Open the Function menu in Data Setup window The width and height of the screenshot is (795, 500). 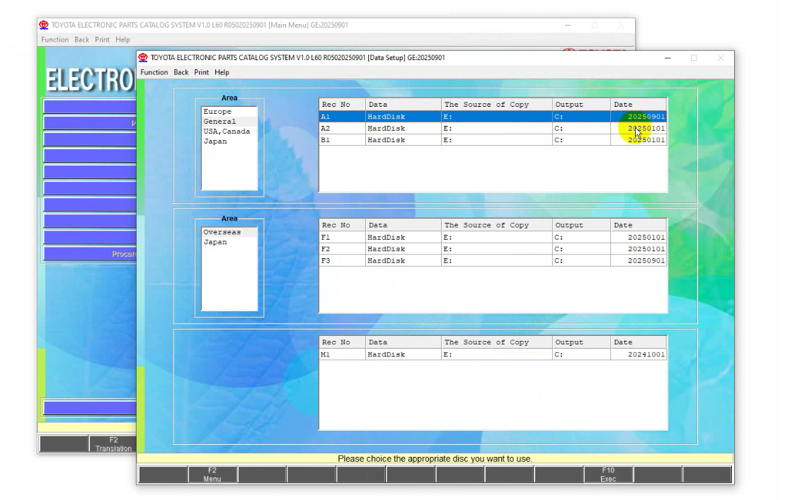click(154, 72)
